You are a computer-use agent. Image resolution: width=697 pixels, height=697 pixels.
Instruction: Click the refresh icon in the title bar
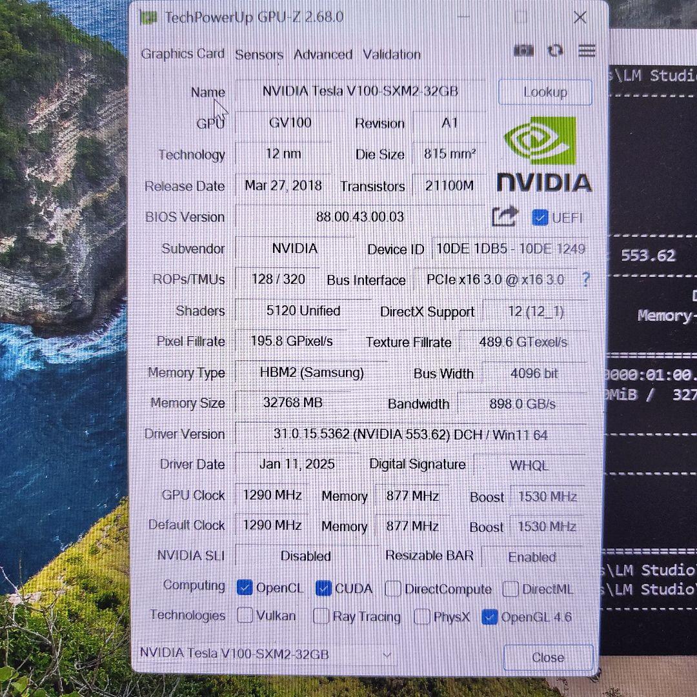tap(556, 50)
